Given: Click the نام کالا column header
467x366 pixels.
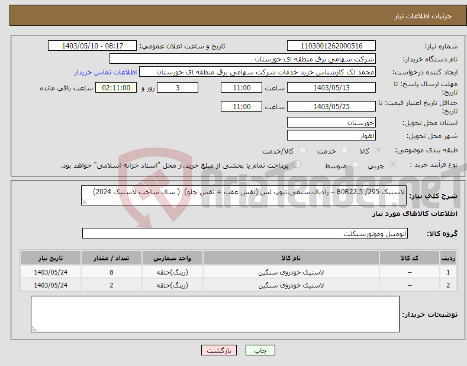Looking at the screenshot, I should tap(291, 258).
